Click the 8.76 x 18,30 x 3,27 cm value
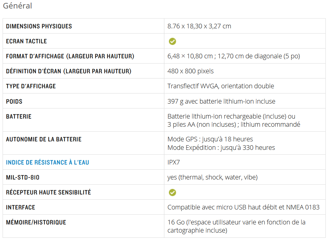The width and height of the screenshot is (330, 243). coord(199,26)
